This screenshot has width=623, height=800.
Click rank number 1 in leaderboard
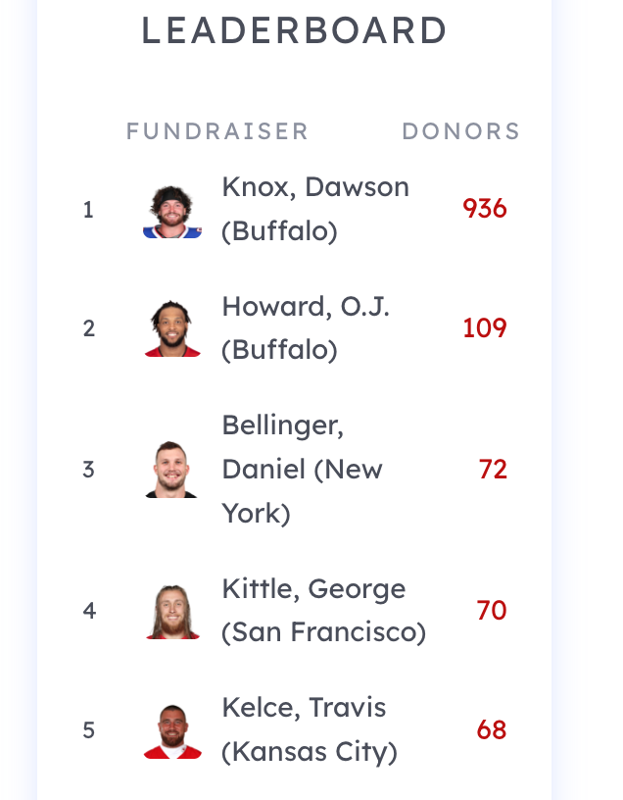pyautogui.click(x=88, y=210)
